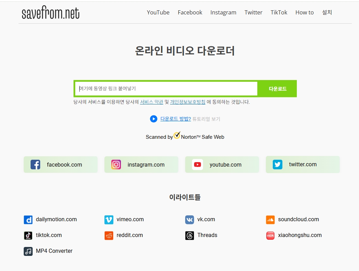The image size is (359, 271).
Task: Open the 설치 menu item
Action: coord(327,12)
